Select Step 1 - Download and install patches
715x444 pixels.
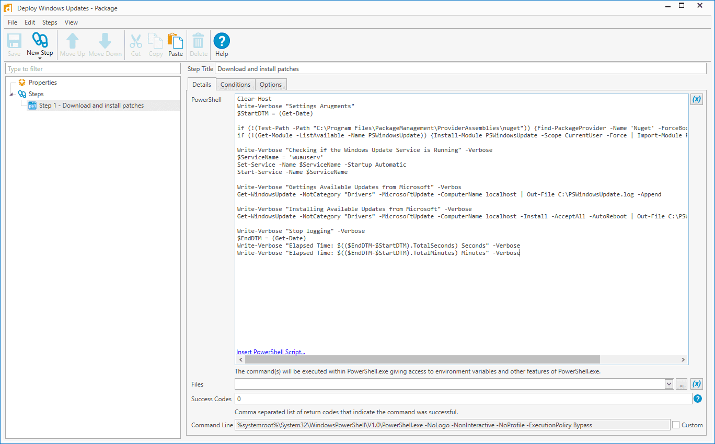click(x=91, y=106)
